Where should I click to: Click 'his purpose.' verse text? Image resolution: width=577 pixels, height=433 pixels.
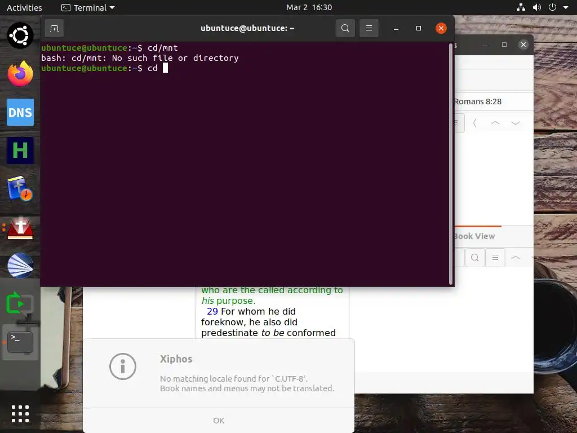(x=228, y=301)
